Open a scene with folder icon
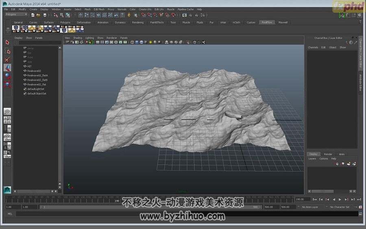 coord(39,15)
